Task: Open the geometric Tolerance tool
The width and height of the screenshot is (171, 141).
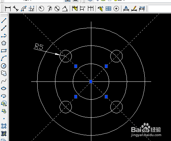Action: pos(108,9)
